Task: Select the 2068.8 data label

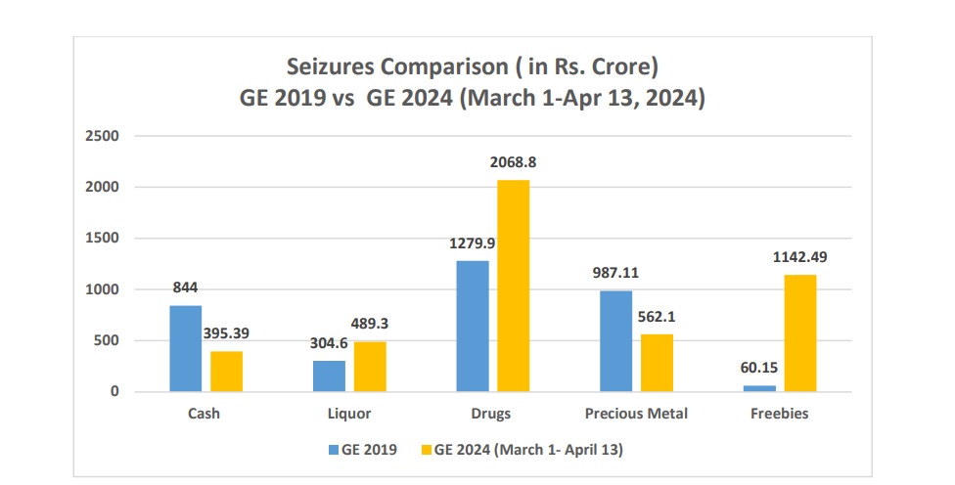Action: (x=512, y=163)
